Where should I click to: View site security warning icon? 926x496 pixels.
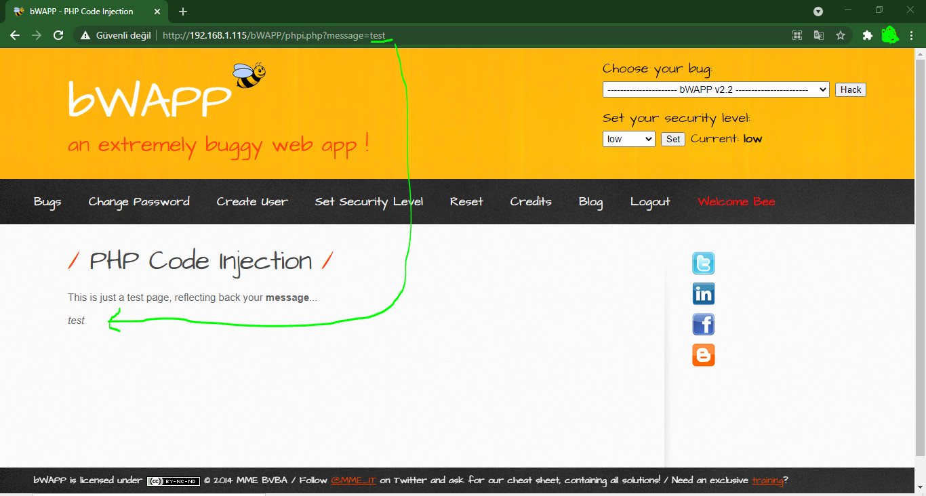pyautogui.click(x=85, y=35)
